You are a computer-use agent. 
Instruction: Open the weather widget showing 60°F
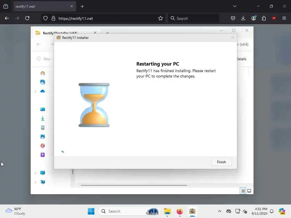[x=15, y=211]
